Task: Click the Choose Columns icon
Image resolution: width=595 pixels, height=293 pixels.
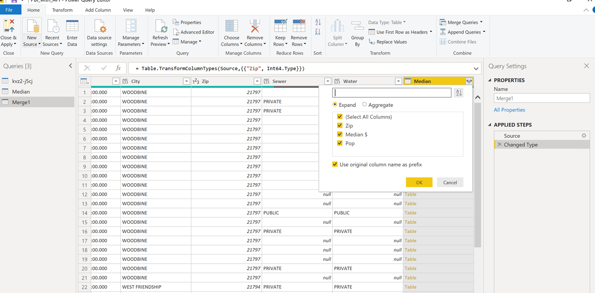Action: 231,27
